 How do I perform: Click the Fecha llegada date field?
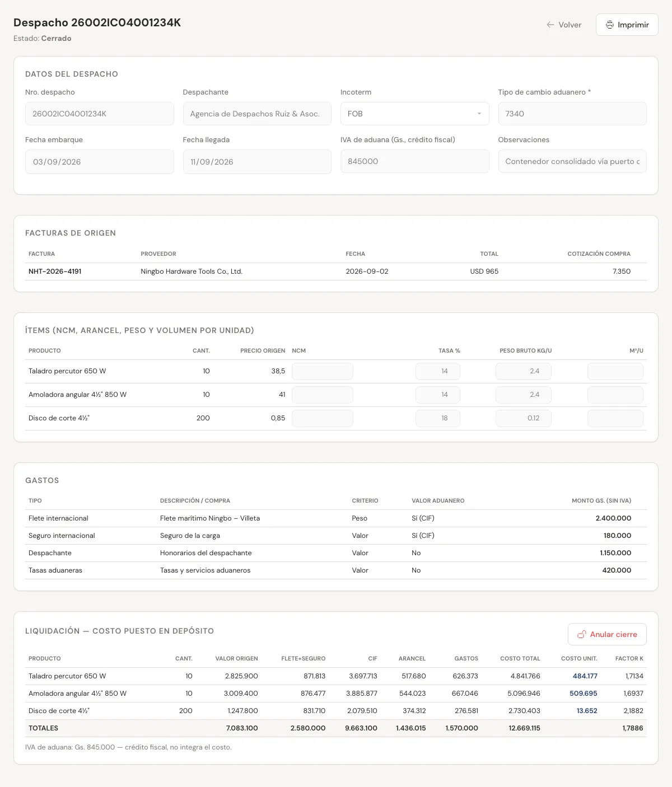pyautogui.click(x=257, y=162)
